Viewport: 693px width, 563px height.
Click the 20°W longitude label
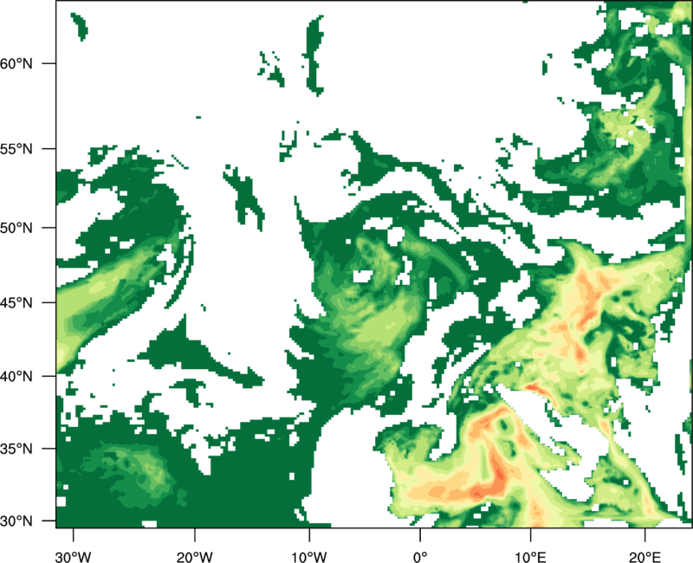[x=195, y=557]
